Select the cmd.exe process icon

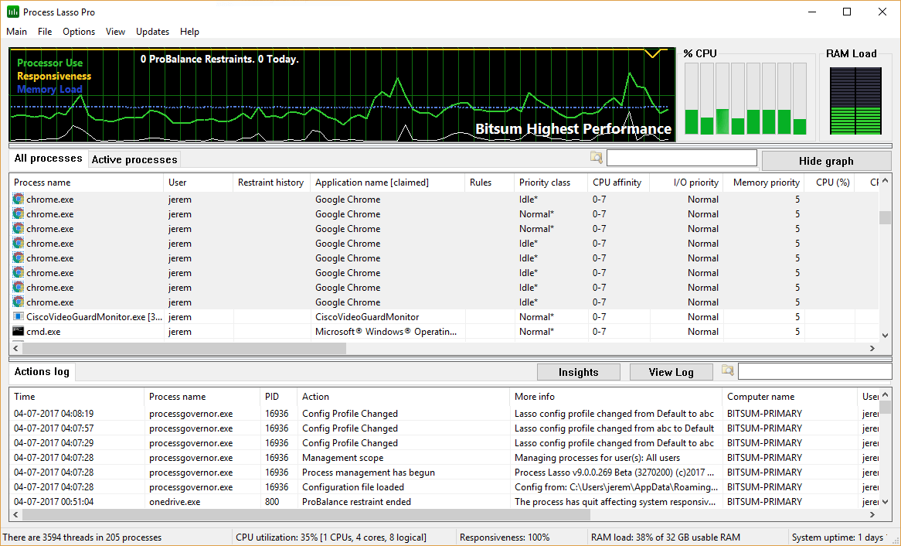coord(19,331)
